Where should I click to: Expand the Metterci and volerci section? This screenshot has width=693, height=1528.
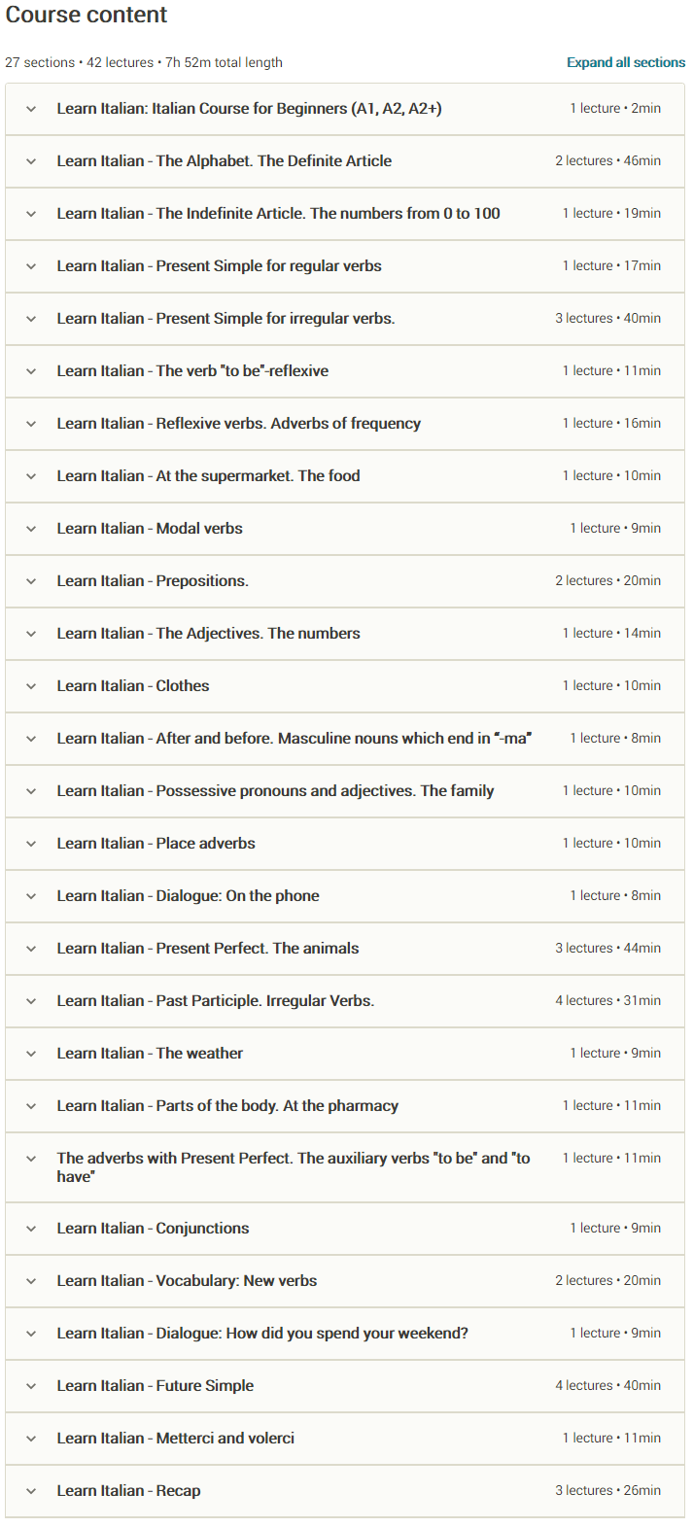coord(175,1439)
